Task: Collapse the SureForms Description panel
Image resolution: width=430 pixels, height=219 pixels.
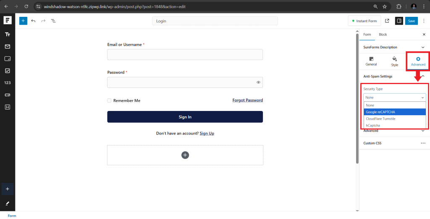Action: pos(422,47)
